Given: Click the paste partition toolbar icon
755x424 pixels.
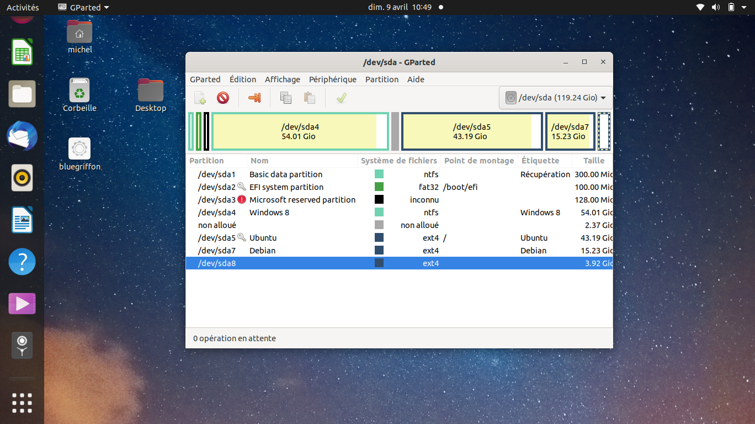Looking at the screenshot, I should pos(310,98).
